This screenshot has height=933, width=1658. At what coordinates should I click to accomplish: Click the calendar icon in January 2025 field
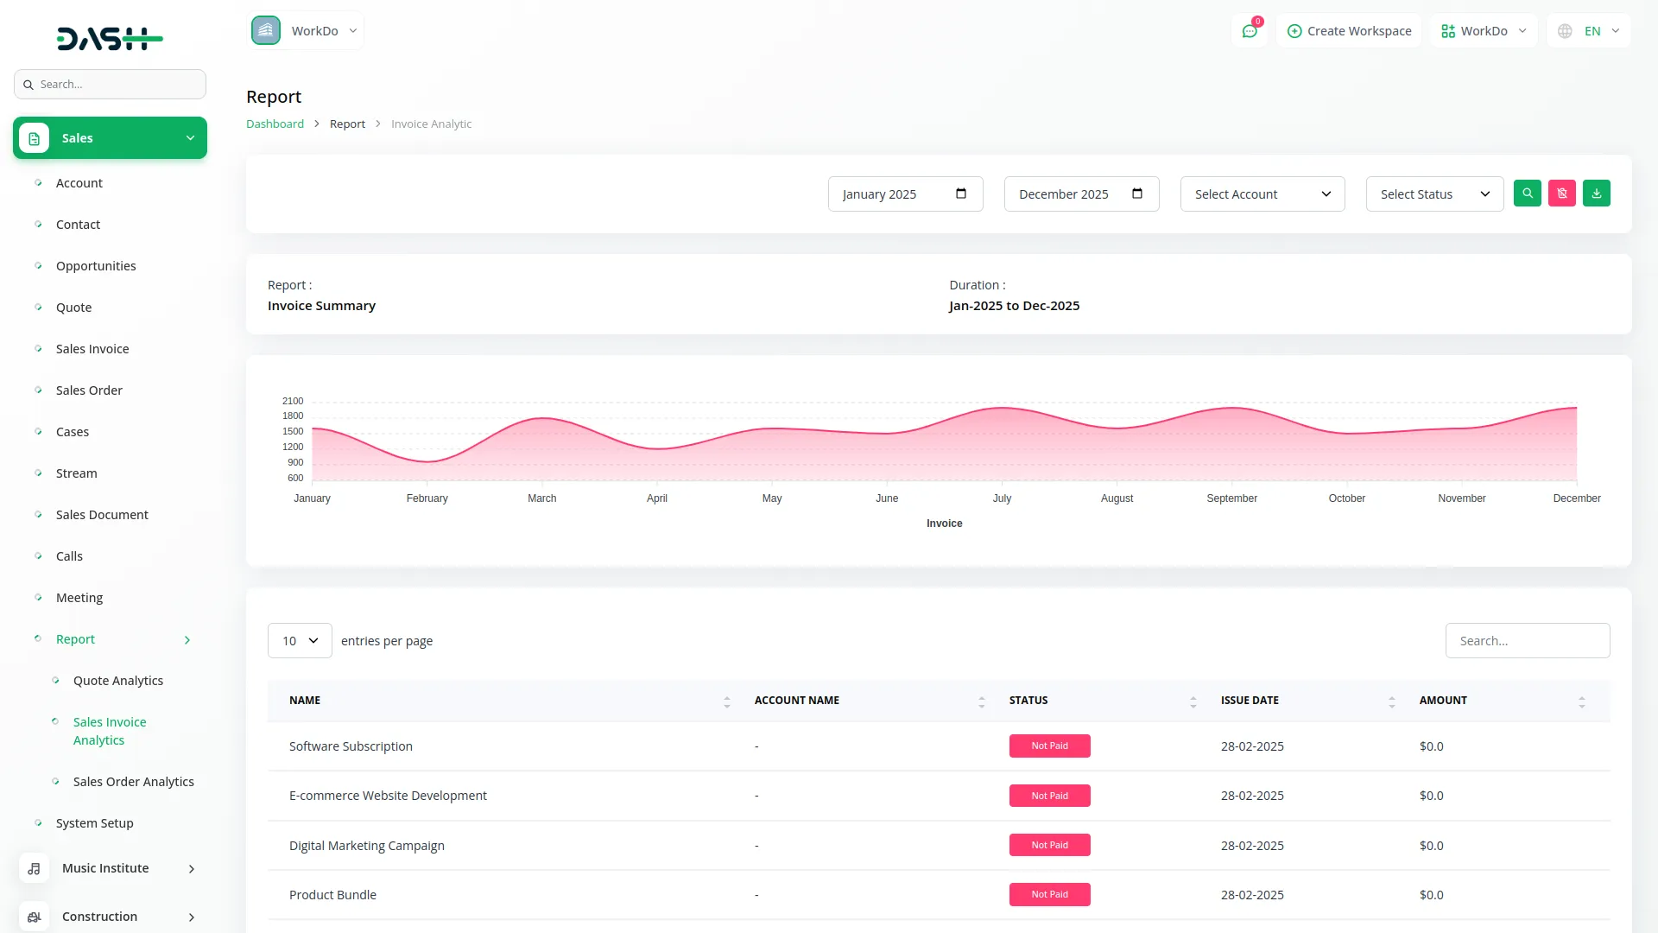point(960,194)
